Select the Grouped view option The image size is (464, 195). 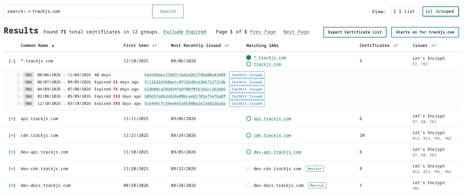(x=440, y=11)
